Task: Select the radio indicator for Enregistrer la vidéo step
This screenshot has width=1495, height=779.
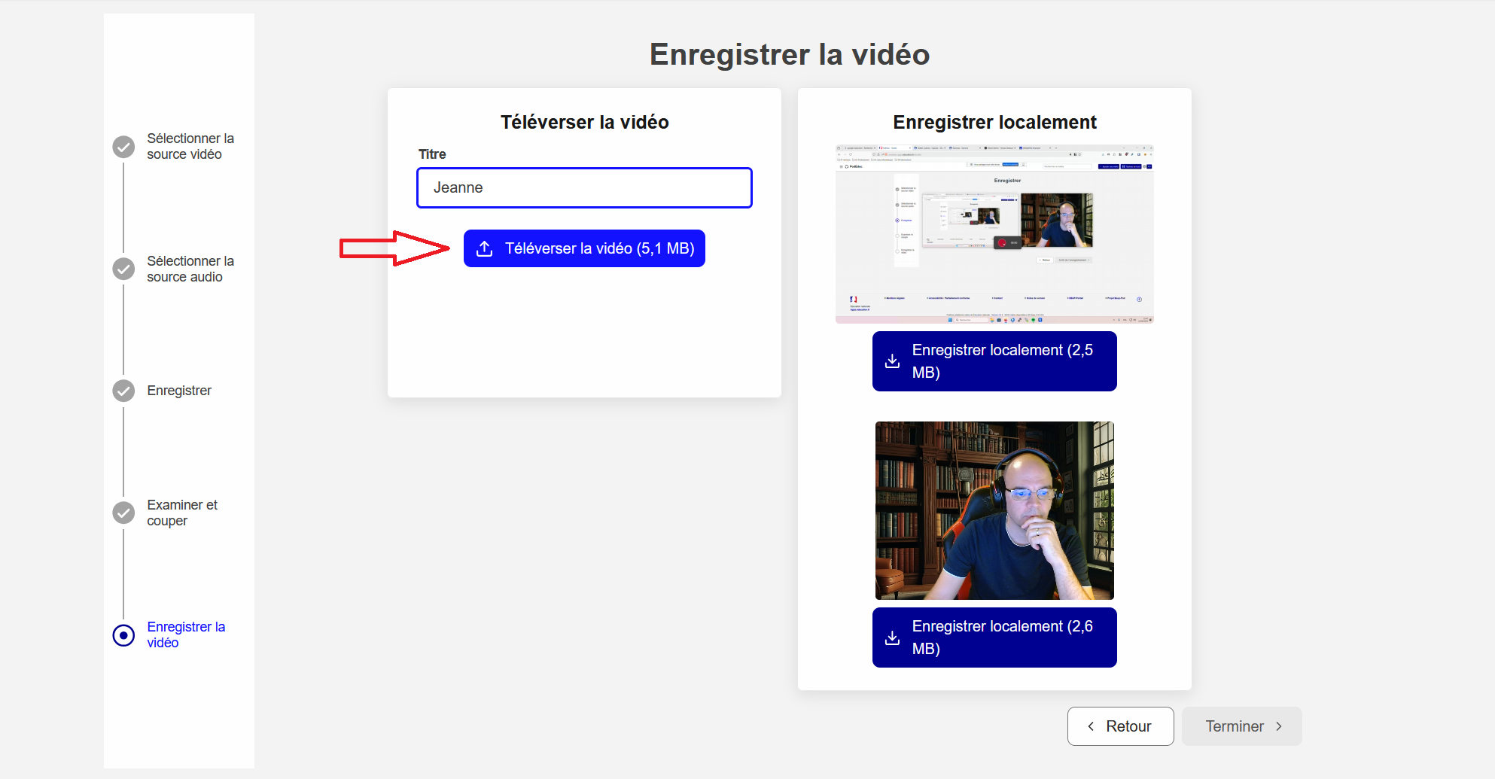Action: [x=123, y=635]
